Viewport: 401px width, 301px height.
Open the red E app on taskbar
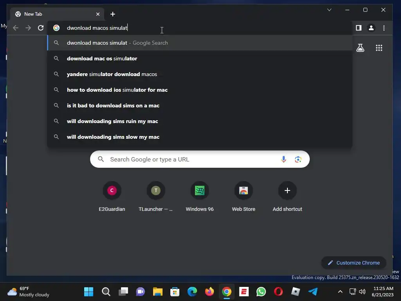tap(244, 292)
